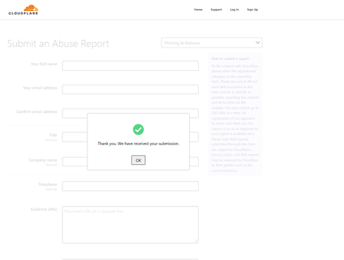
Task: Click the How to submit a report heading
Action: tap(230, 58)
